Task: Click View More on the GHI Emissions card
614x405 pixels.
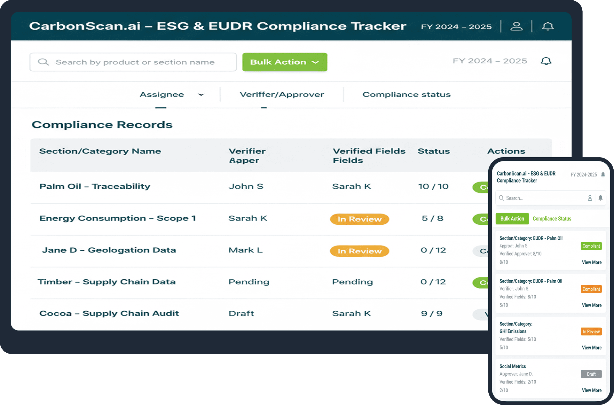Action: point(591,347)
